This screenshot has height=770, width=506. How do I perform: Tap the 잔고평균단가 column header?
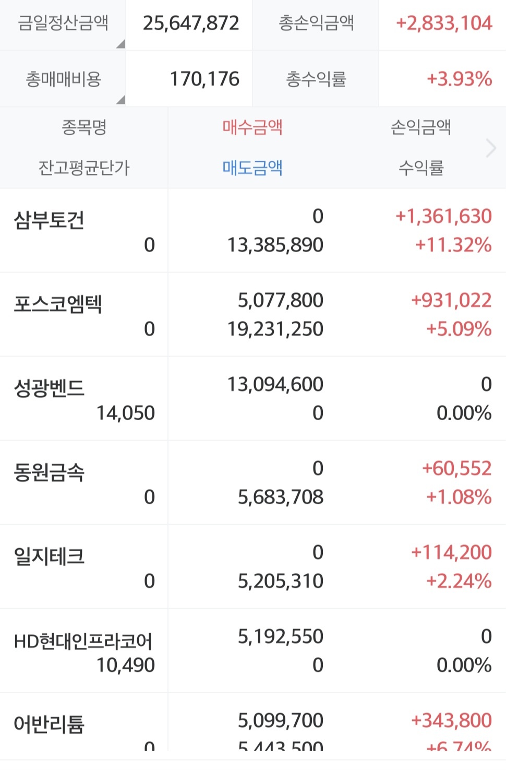point(84,168)
